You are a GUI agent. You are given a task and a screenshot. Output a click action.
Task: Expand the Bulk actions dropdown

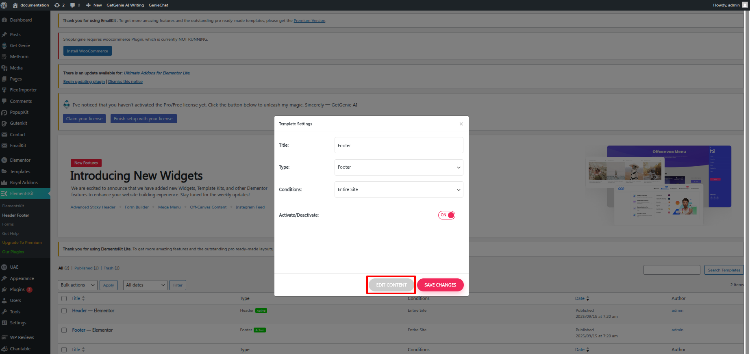coord(77,285)
